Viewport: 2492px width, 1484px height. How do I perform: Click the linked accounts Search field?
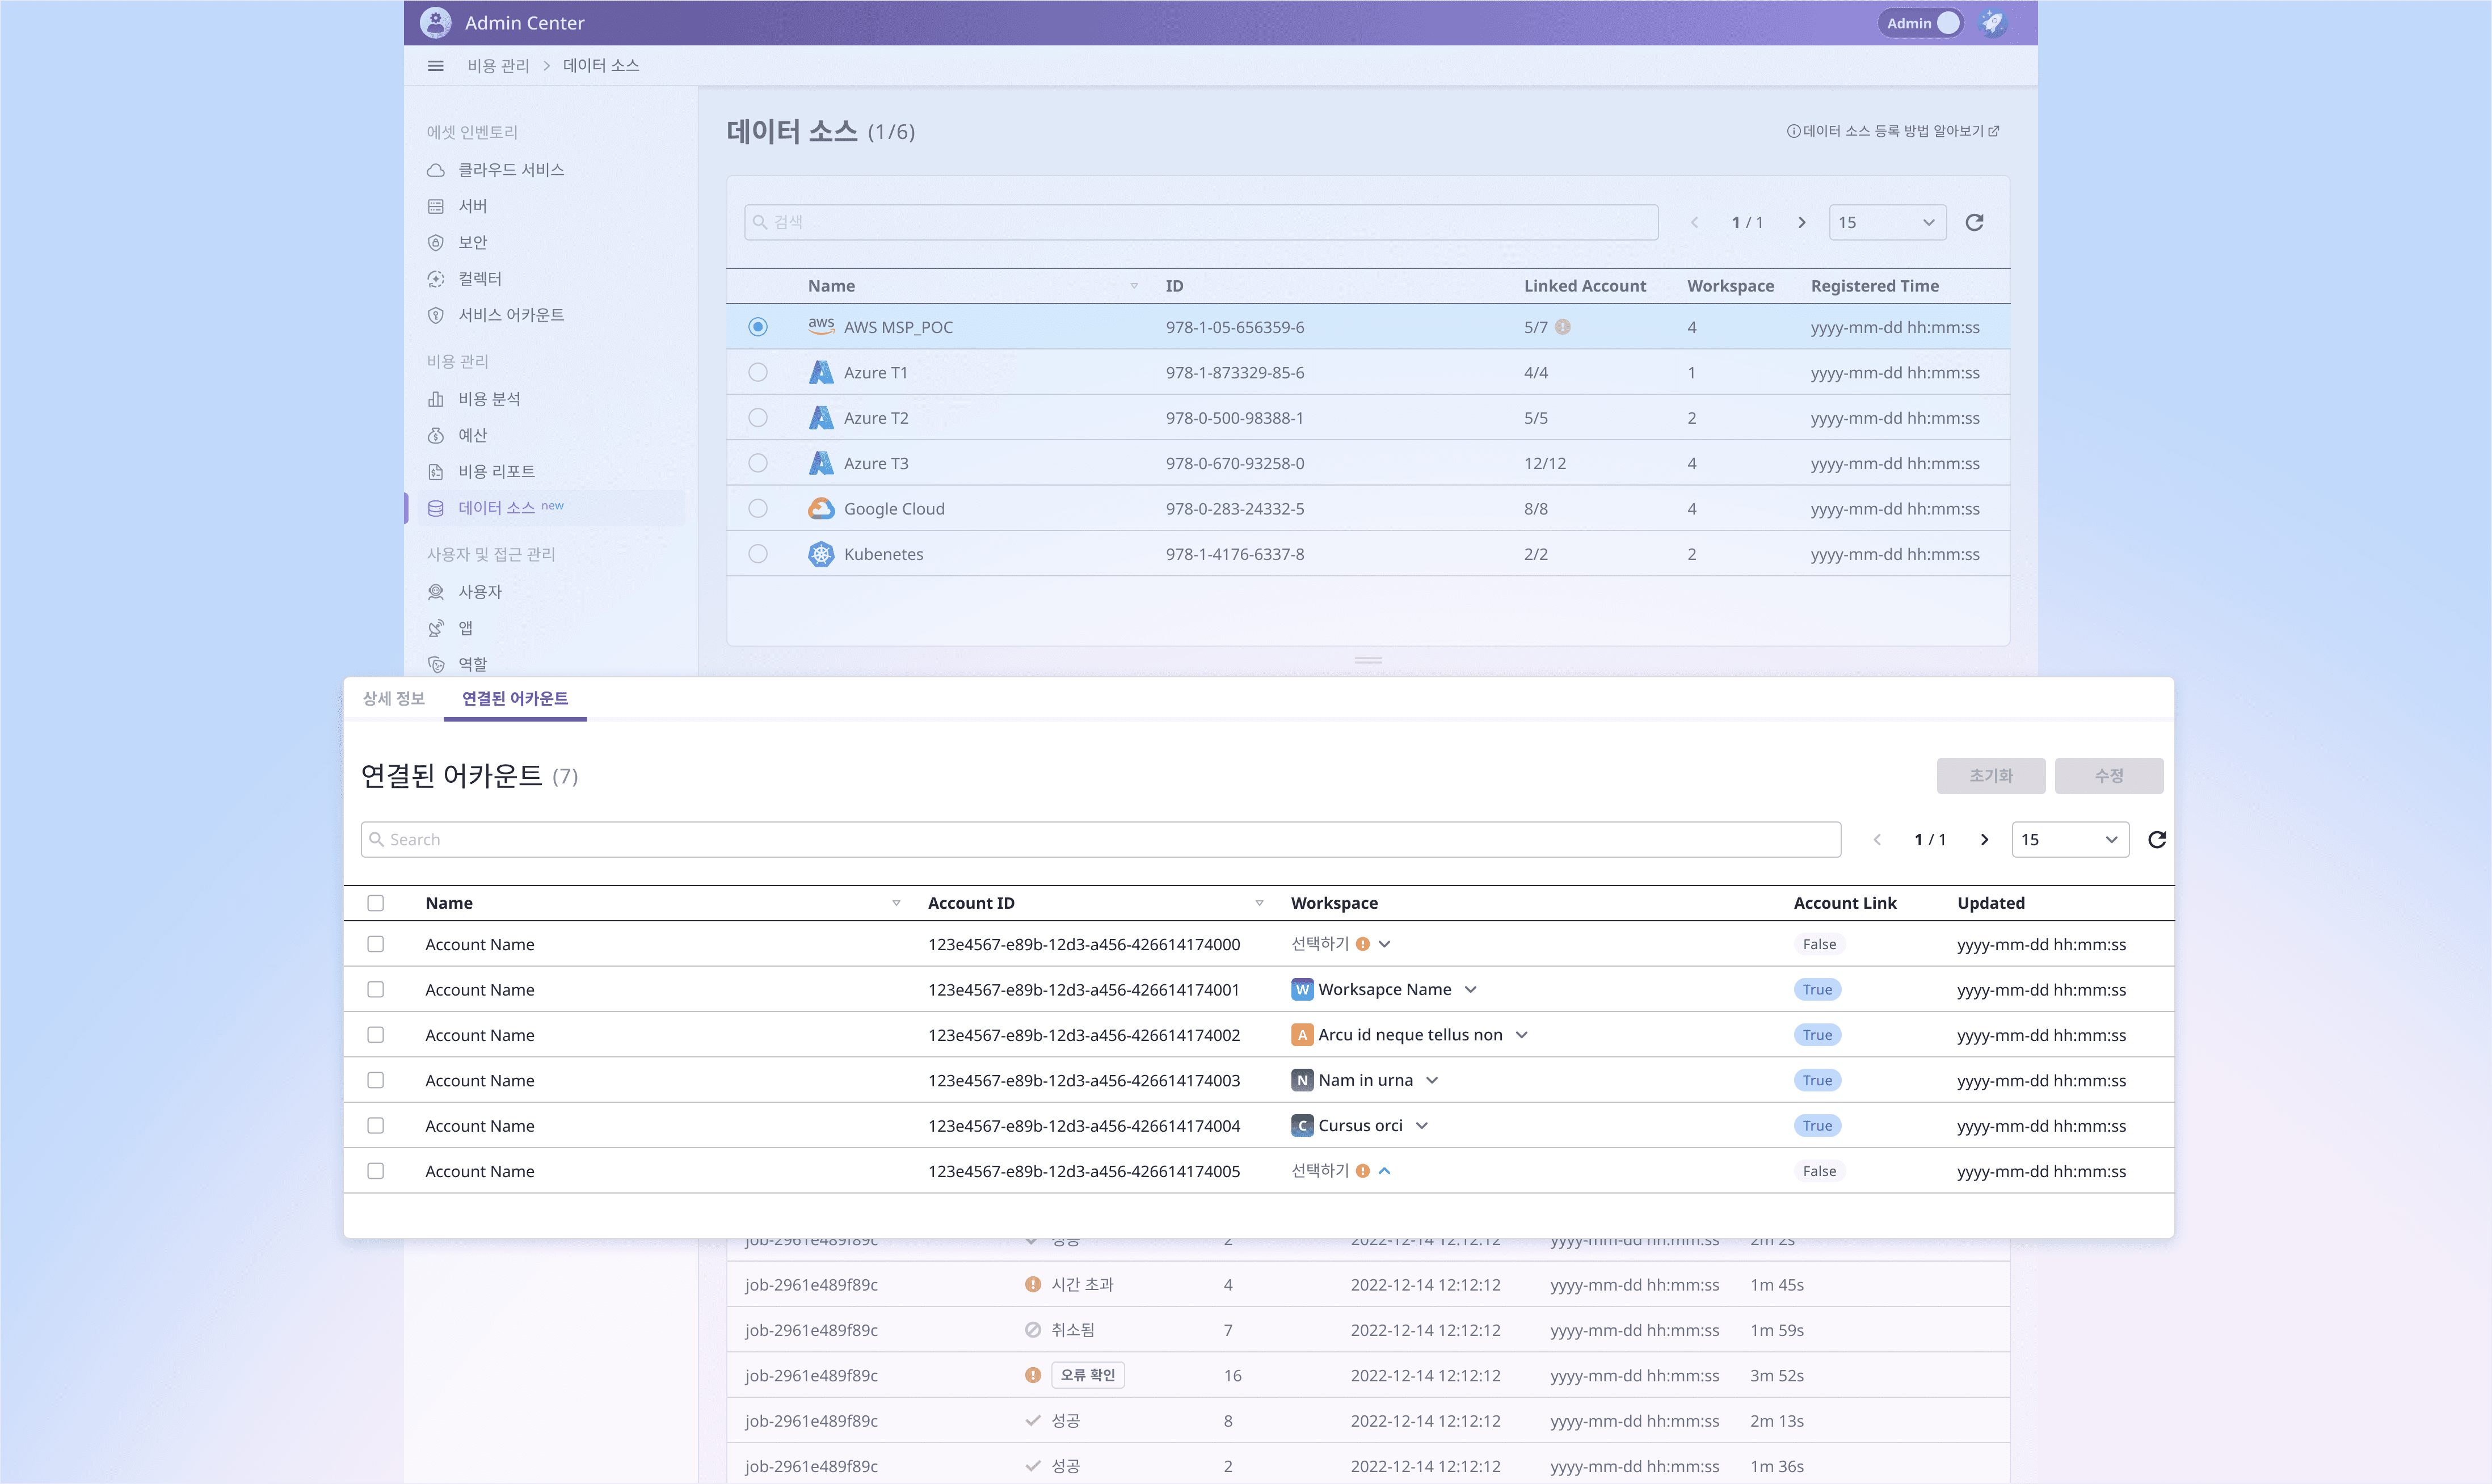[x=1100, y=839]
